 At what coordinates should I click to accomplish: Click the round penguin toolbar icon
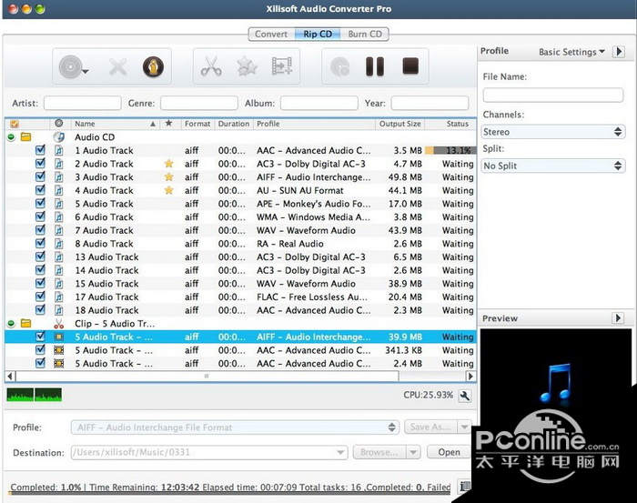(153, 66)
